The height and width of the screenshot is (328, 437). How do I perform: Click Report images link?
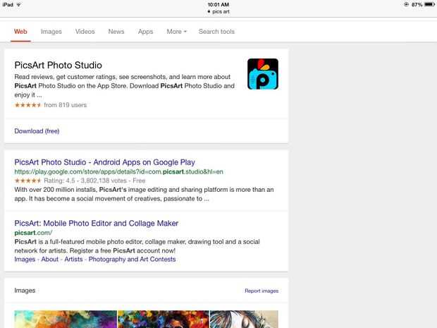(x=261, y=291)
